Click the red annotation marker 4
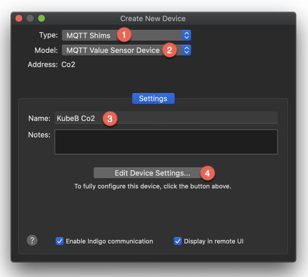Screen dimensions: 308x277 (208, 173)
